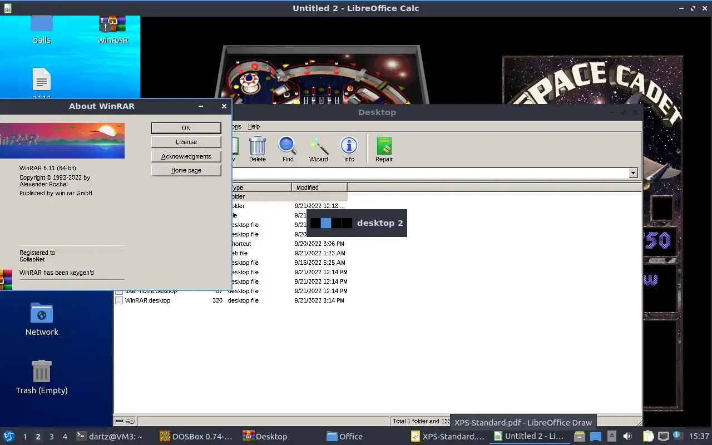This screenshot has width=712, height=445.
Task: Click the size value 320
Action: point(217,300)
